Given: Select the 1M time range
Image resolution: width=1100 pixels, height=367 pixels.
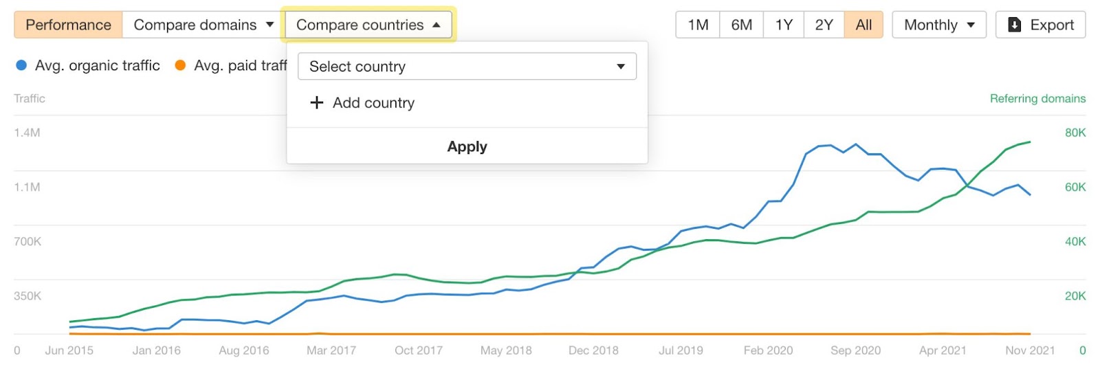Looking at the screenshot, I should [x=698, y=25].
